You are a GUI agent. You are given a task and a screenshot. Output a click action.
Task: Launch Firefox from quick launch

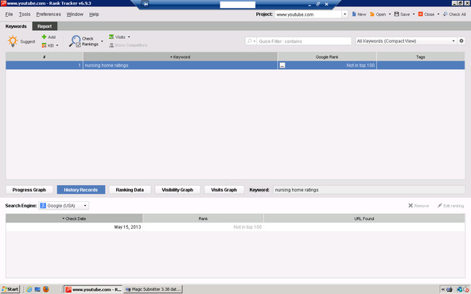tap(45, 289)
